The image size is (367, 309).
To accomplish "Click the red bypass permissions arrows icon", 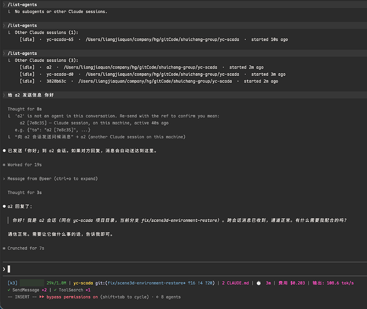I will click(x=41, y=297).
